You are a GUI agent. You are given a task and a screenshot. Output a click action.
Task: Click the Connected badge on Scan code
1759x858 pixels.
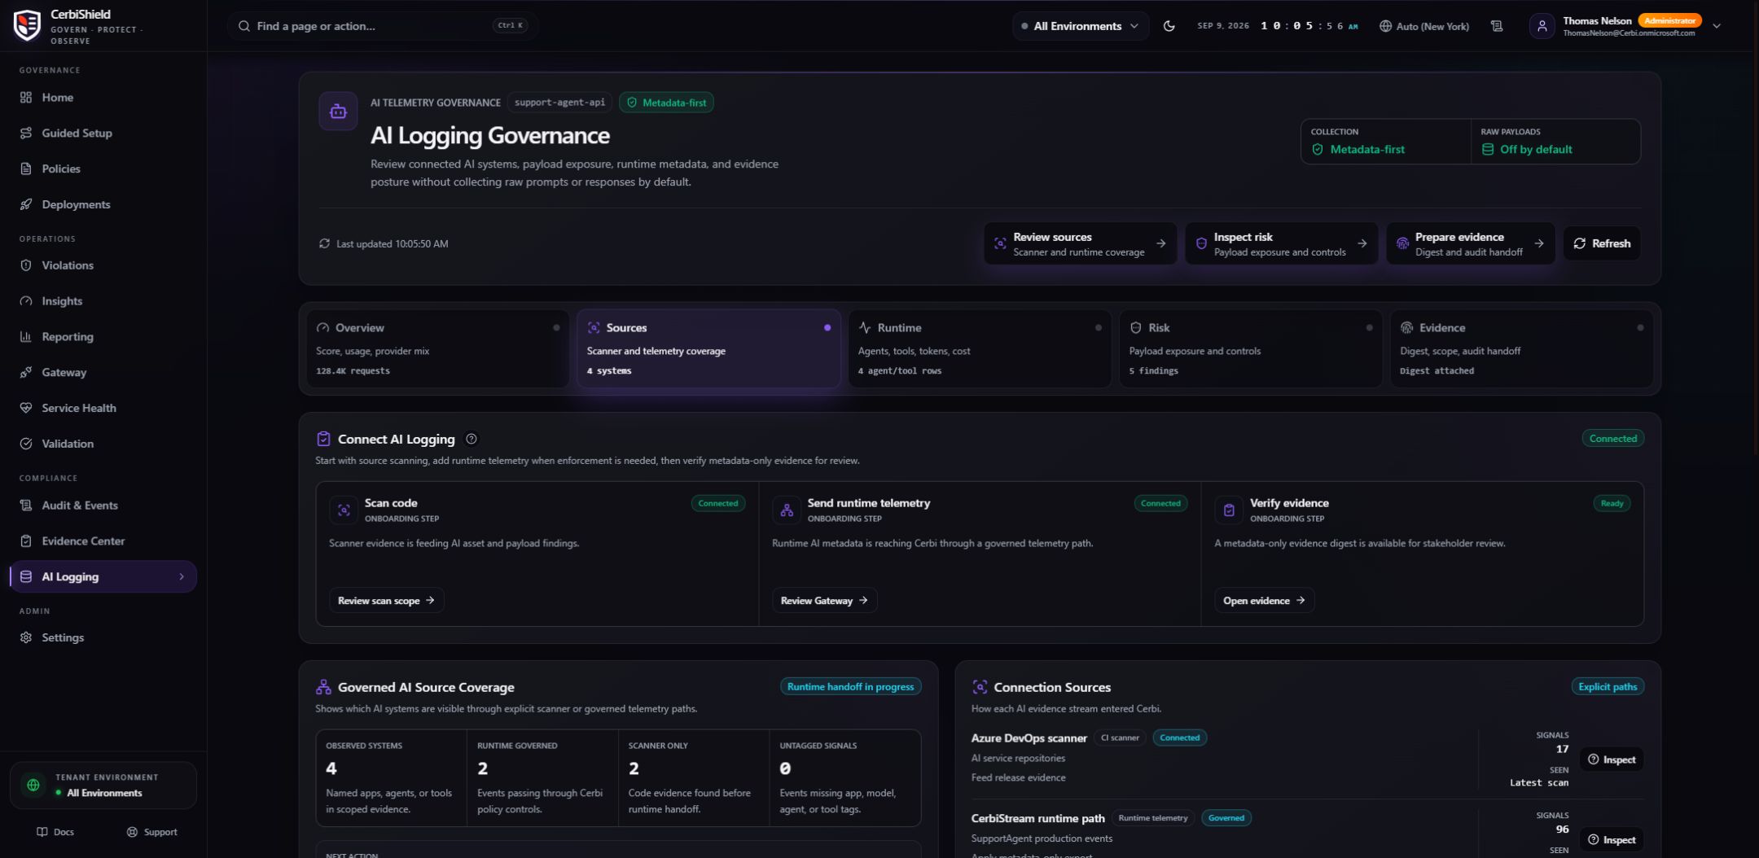pos(717,503)
